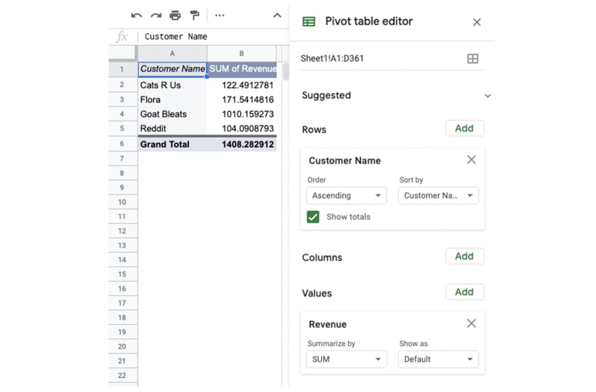Screen dimensions: 596x392
Task: Click the value 122.4912781
Action: tap(247, 85)
